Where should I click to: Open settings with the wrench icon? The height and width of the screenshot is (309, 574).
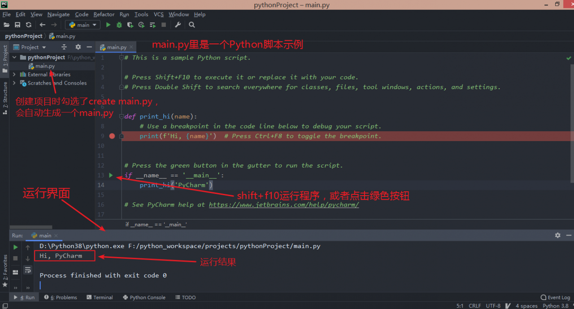[x=178, y=25]
